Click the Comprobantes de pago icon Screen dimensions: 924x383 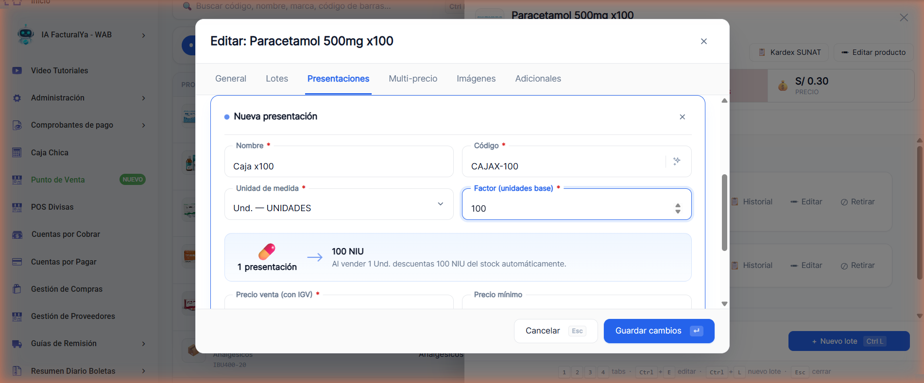pos(17,125)
